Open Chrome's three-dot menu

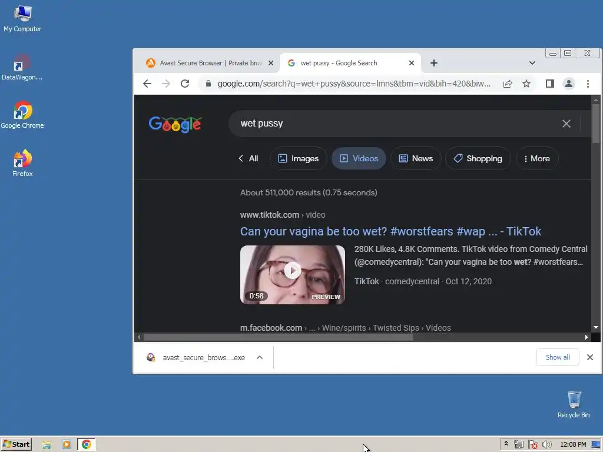tap(588, 84)
